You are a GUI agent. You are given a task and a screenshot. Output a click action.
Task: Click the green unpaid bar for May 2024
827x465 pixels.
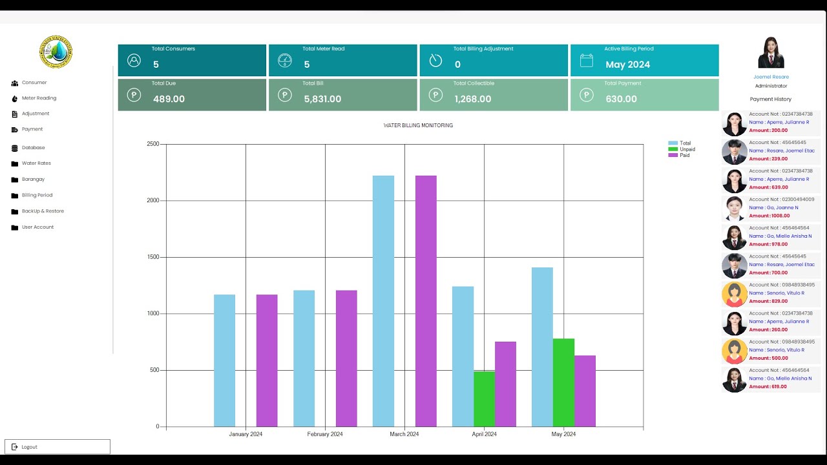coord(563,382)
